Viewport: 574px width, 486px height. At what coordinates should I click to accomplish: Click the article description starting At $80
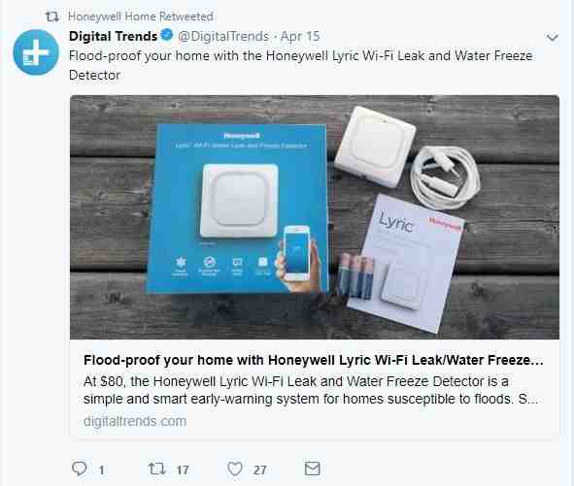coord(311,390)
